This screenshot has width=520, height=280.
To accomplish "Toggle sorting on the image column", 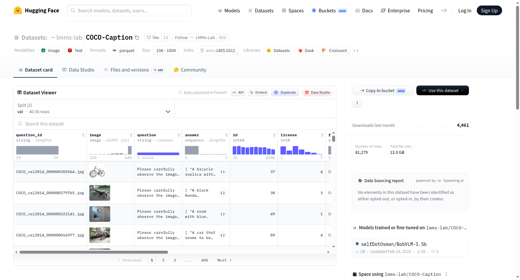I will [x=131, y=135].
